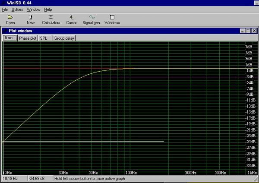Open the Utilities menu
Image resolution: width=259 pixels, height=183 pixels.
[x=17, y=9]
